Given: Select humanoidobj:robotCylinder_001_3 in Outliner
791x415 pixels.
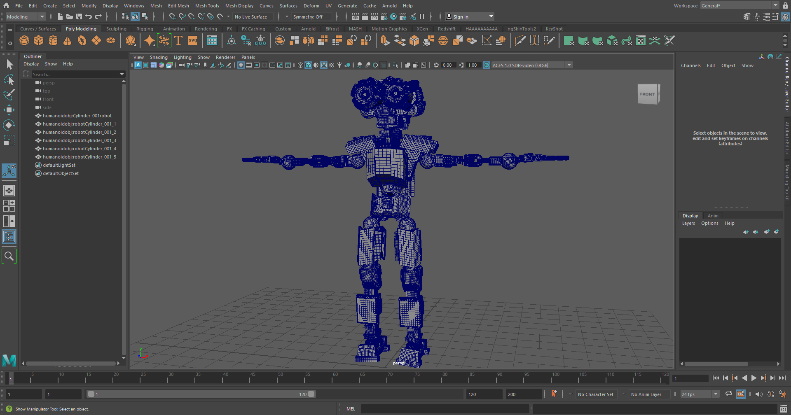Looking at the screenshot, I should 79,140.
